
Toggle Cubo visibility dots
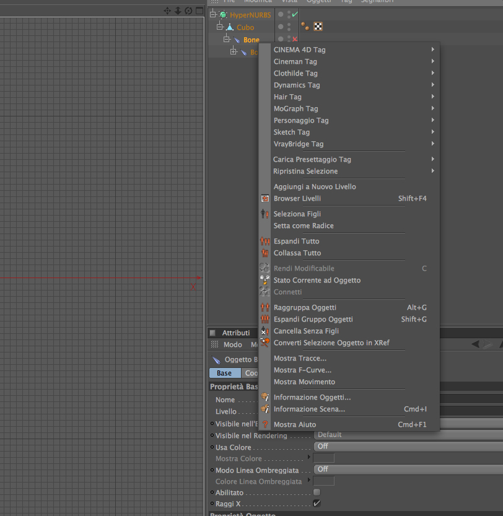point(289,27)
